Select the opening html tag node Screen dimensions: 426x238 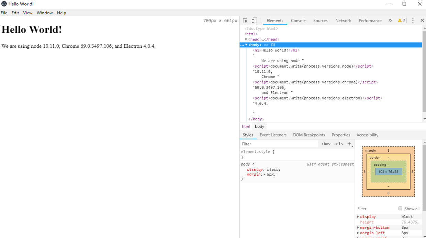[251, 34]
